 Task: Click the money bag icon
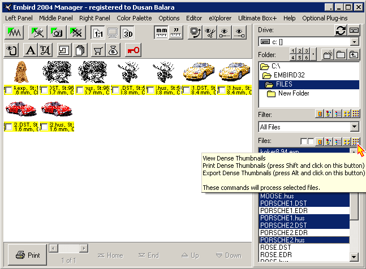click(x=113, y=50)
